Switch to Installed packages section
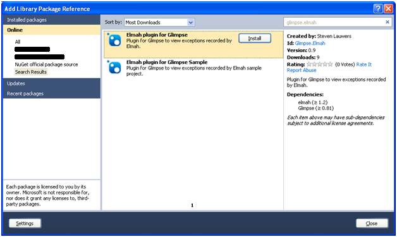This screenshot has width=397, height=237. coord(52,20)
